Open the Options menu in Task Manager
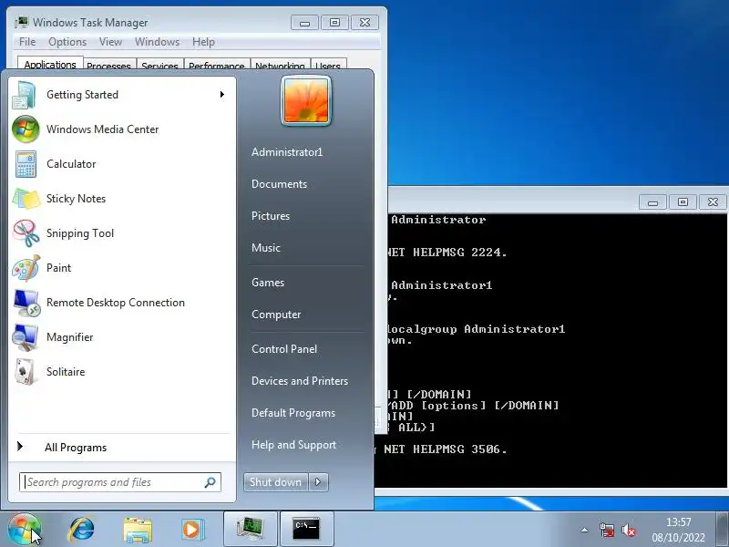The width and height of the screenshot is (729, 547). point(67,42)
